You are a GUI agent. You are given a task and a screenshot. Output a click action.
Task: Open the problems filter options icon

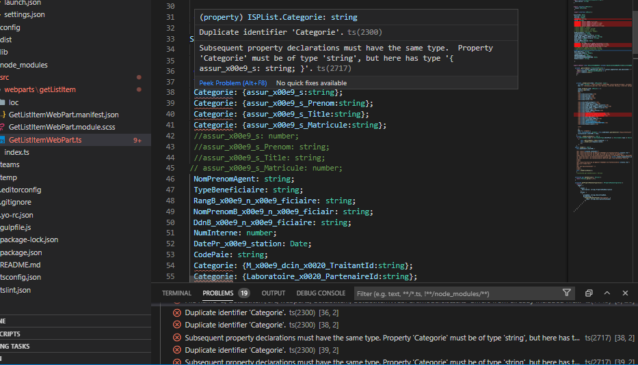point(566,293)
